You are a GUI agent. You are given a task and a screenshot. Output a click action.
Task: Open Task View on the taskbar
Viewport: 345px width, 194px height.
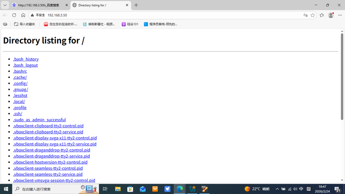click(105, 189)
